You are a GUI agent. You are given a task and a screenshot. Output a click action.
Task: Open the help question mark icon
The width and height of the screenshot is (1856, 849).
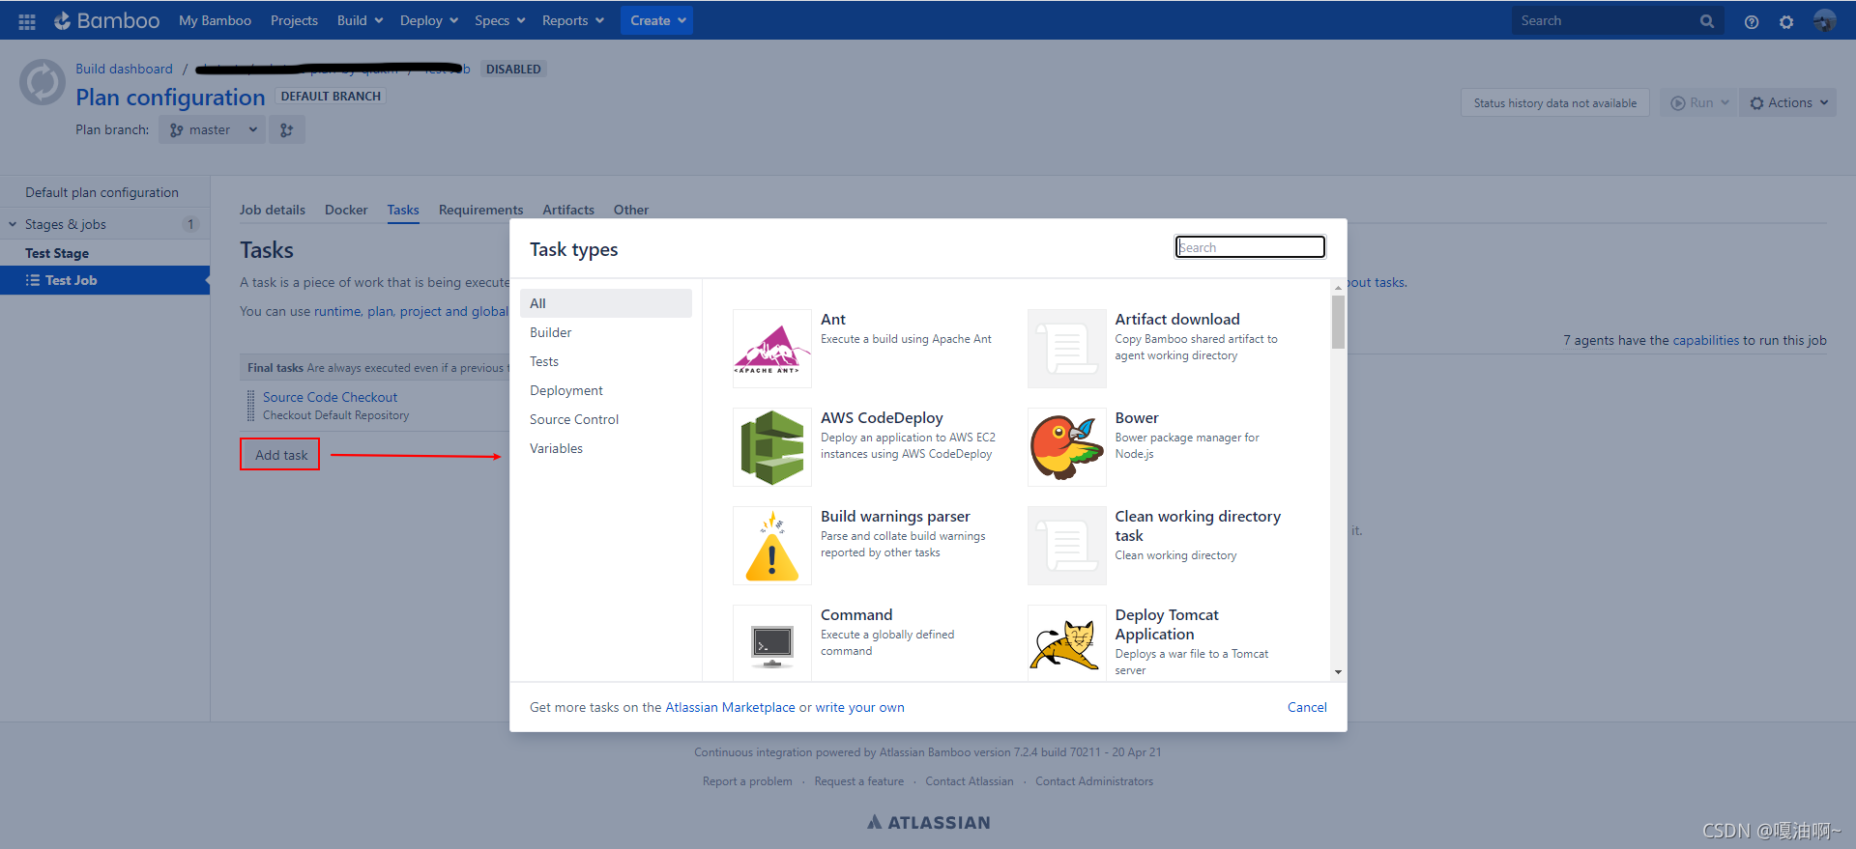(1752, 21)
